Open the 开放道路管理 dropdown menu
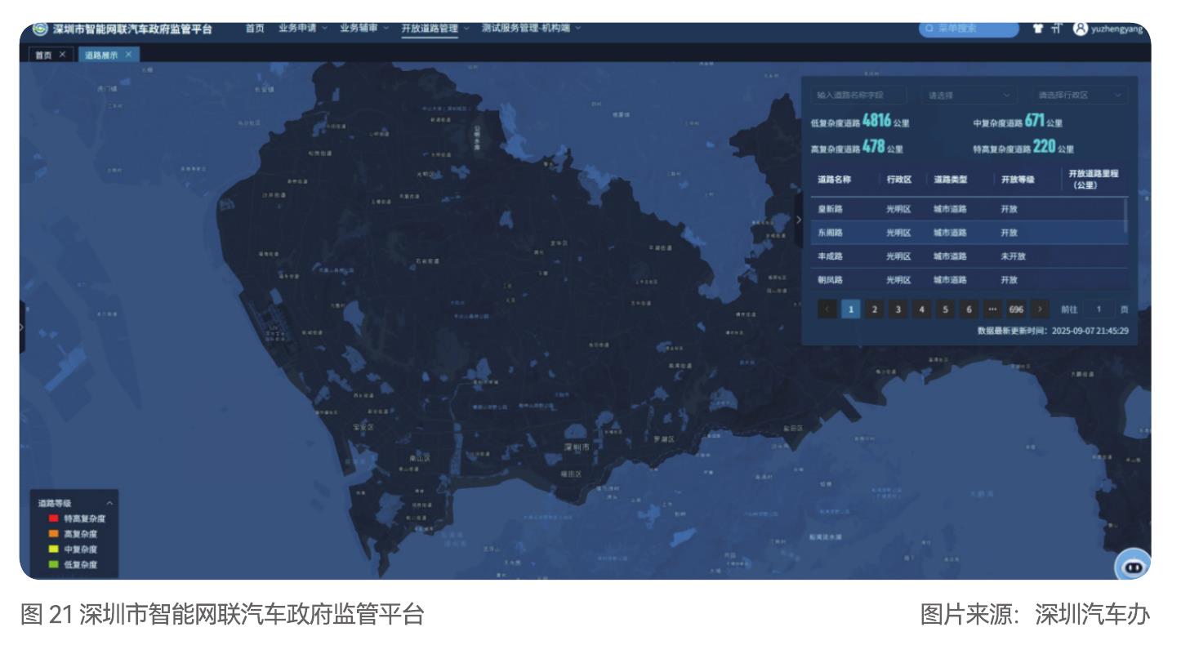1190x654 pixels. click(x=435, y=28)
